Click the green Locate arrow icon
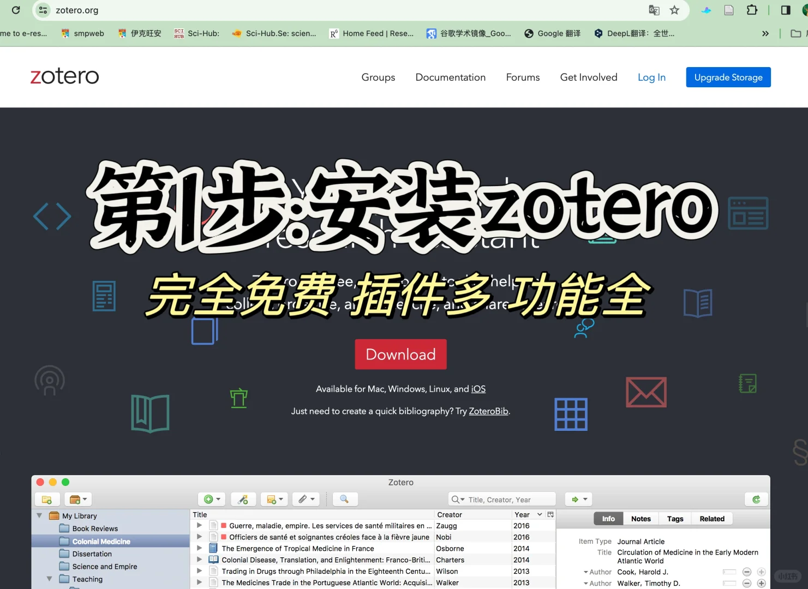The width and height of the screenshot is (808, 589). 574,499
